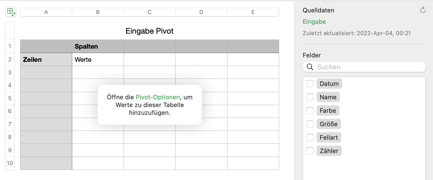Check the Name field checkbox
The width and height of the screenshot is (433, 180).
coord(310,97)
